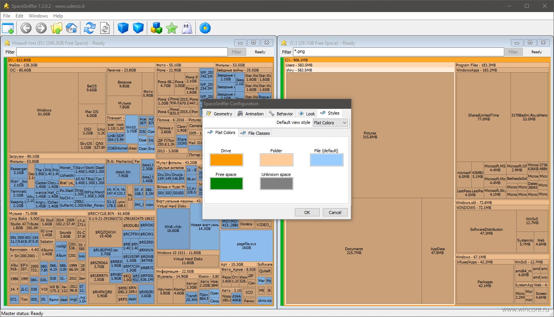Select the BeOS 9.6GB block
Screen dimensions: 554x317
(92, 88)
